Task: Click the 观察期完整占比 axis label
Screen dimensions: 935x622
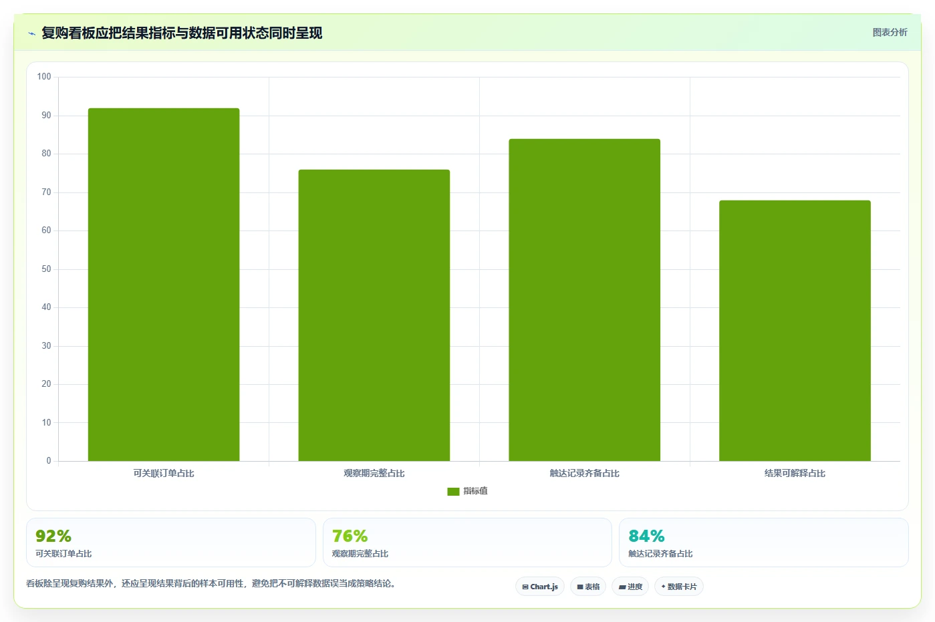Action: pos(374,473)
